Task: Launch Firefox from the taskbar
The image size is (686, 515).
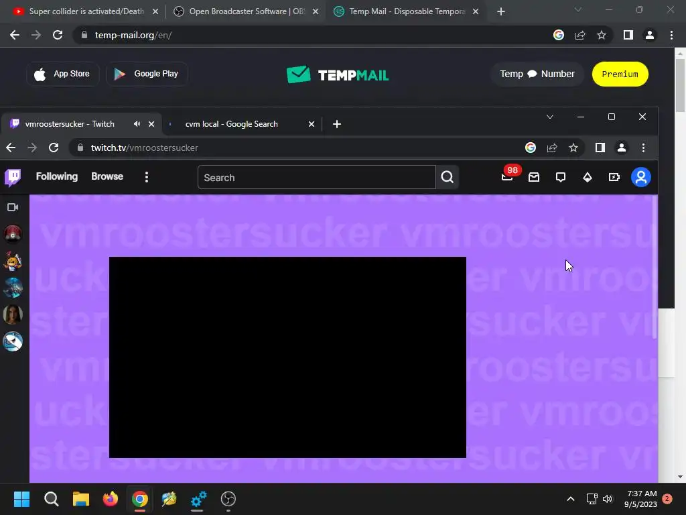Action: point(111,499)
